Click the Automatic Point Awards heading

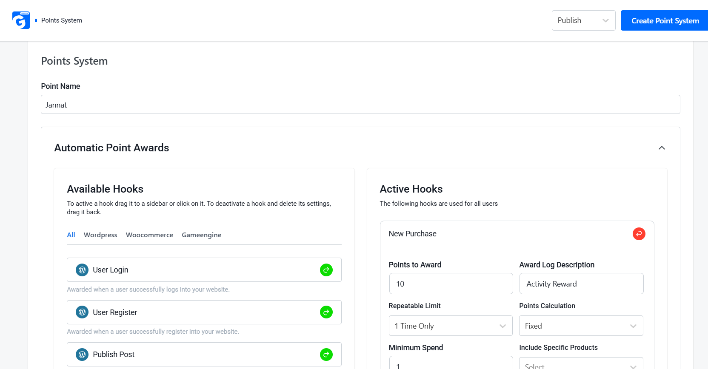(112, 148)
